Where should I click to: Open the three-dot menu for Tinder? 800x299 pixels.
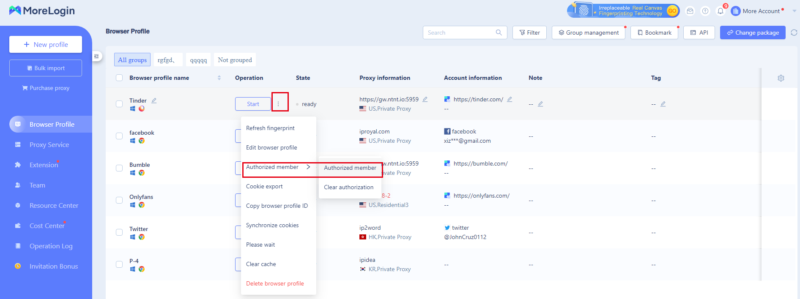pos(278,104)
